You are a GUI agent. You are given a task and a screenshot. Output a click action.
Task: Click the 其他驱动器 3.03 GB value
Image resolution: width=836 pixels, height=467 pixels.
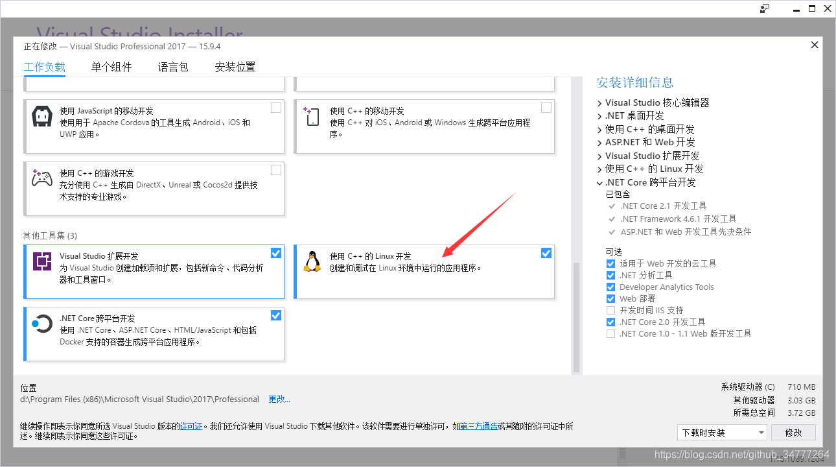pyautogui.click(x=802, y=400)
